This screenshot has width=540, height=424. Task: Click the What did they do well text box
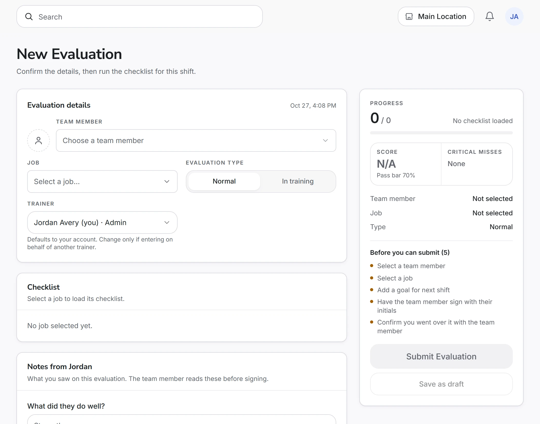tap(182, 419)
